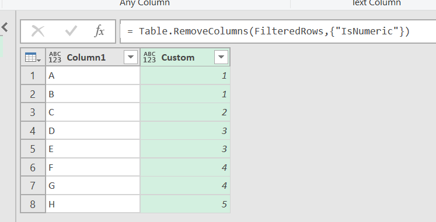Click cell containing G

pos(93,186)
